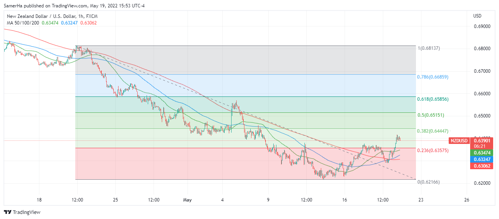Click the current price 0.63901 label
Viewport: 499px width, 219px height.
pos(483,140)
